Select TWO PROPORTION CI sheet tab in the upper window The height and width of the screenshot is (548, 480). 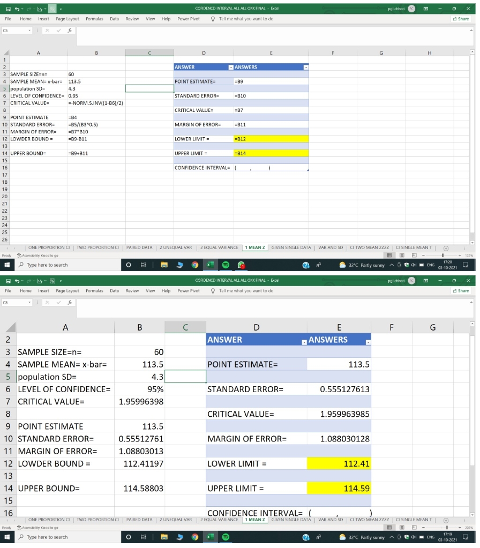pos(97,247)
